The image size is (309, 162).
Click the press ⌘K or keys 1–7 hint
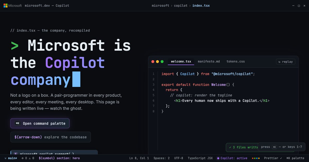tap(281, 147)
